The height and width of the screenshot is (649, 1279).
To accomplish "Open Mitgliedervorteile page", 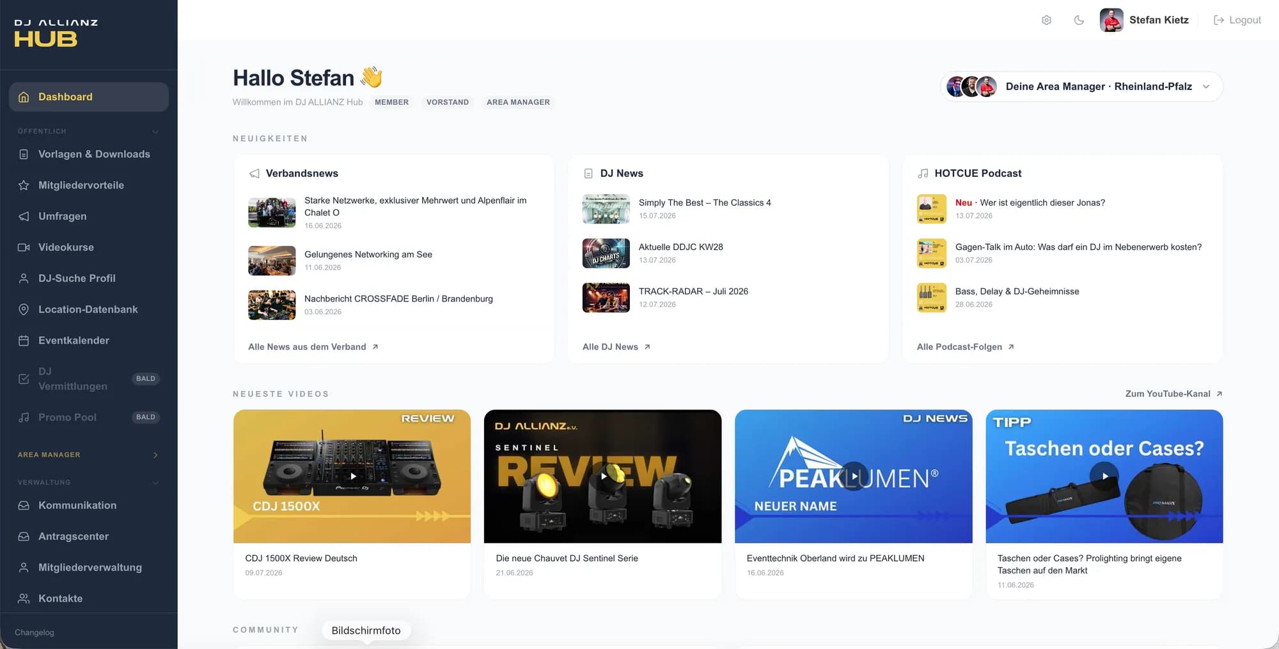I will point(81,185).
